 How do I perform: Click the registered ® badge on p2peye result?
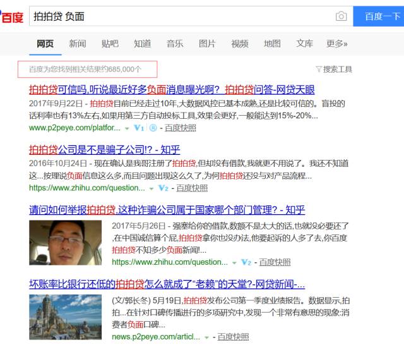click(153, 128)
